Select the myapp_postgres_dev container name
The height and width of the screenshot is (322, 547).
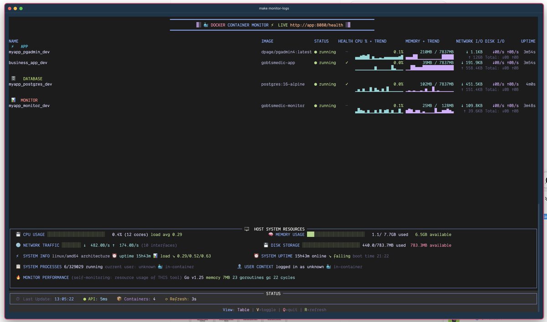pos(30,84)
